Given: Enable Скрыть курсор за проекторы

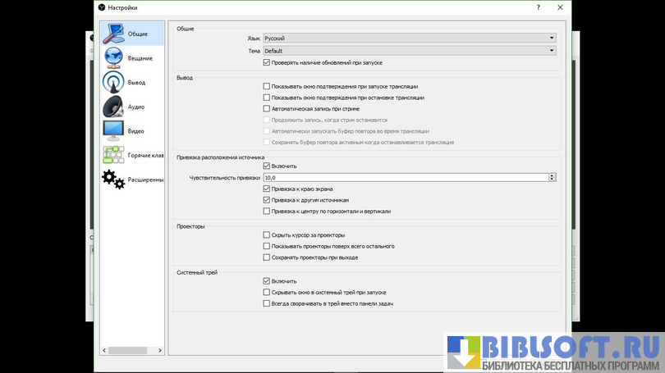Looking at the screenshot, I should pyautogui.click(x=267, y=234).
